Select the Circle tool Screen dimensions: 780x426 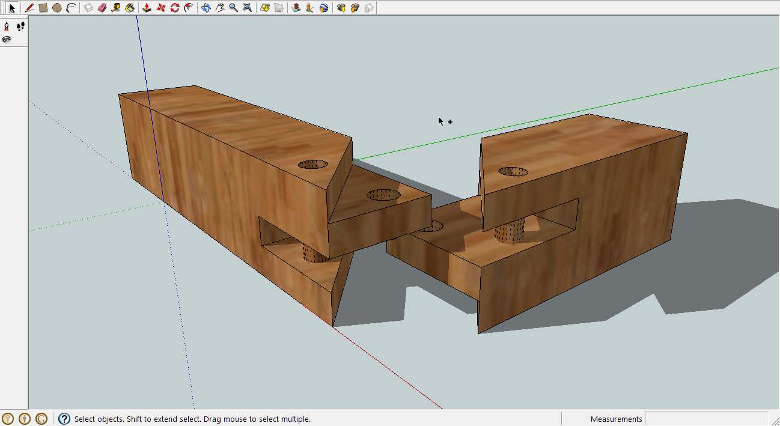[x=56, y=8]
